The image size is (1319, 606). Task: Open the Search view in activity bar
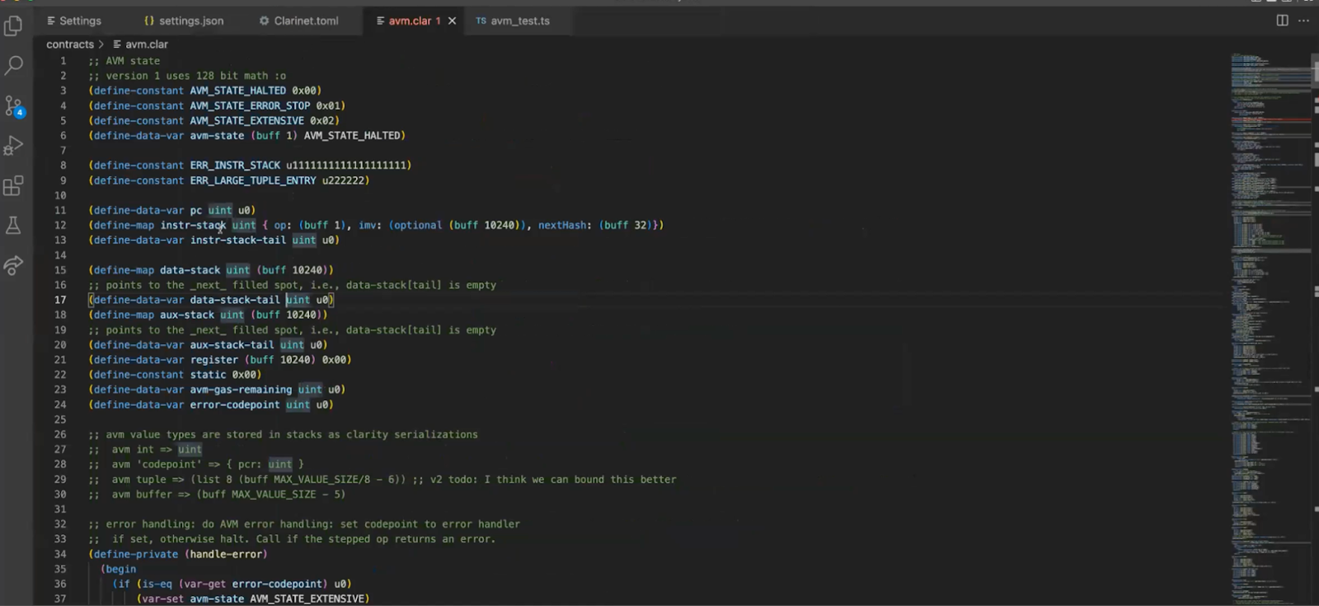tap(13, 66)
